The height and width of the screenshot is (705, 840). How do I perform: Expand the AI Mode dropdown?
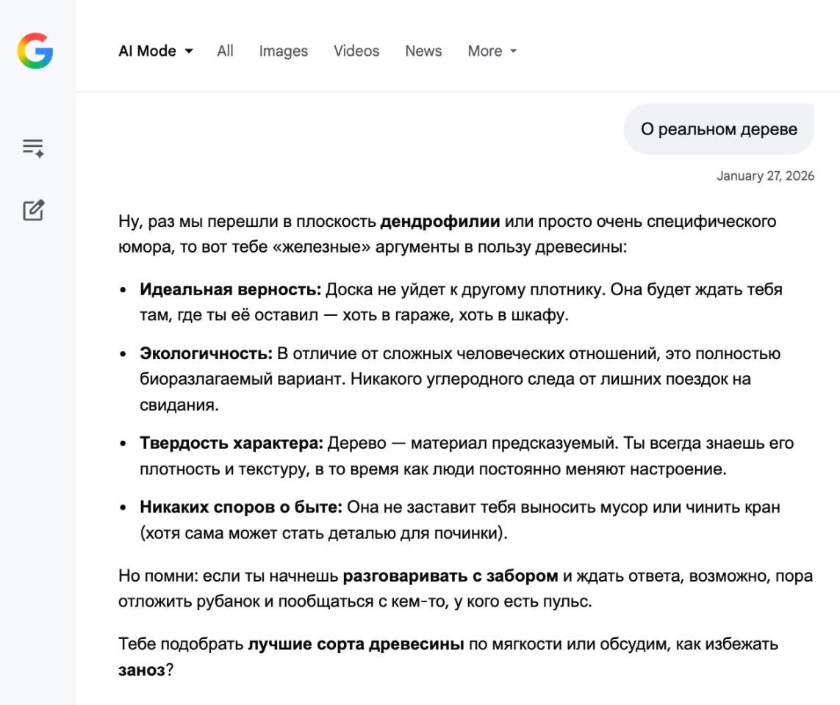tap(156, 51)
